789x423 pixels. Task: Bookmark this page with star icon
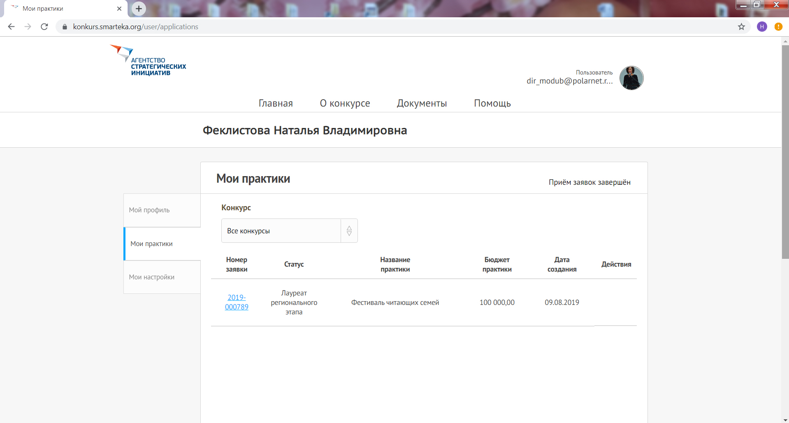[741, 27]
